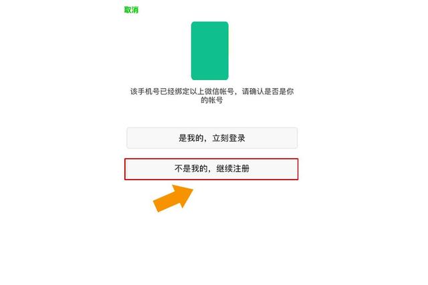Deny ownership of the shown account
This screenshot has width=428, height=285.
[x=211, y=169]
